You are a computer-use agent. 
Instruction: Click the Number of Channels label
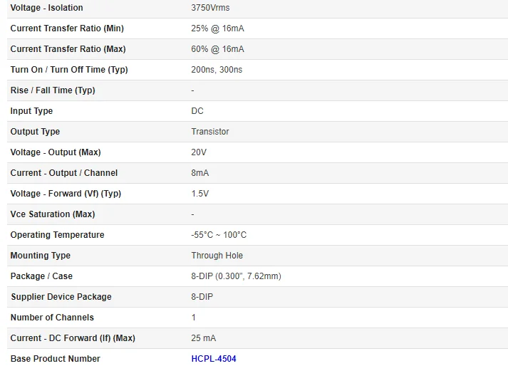click(x=52, y=318)
